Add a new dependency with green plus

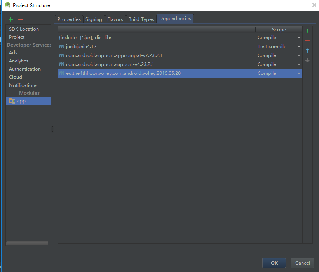point(307,31)
